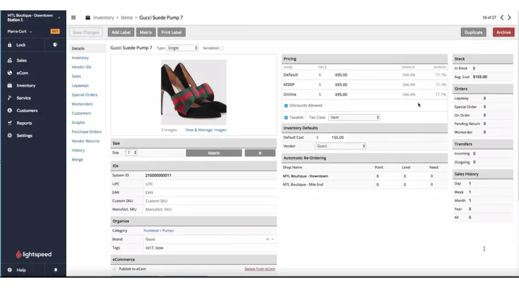Viewport: 519px width, 288px height.
Task: Click the Default price field 695.00
Action: [x=341, y=75]
